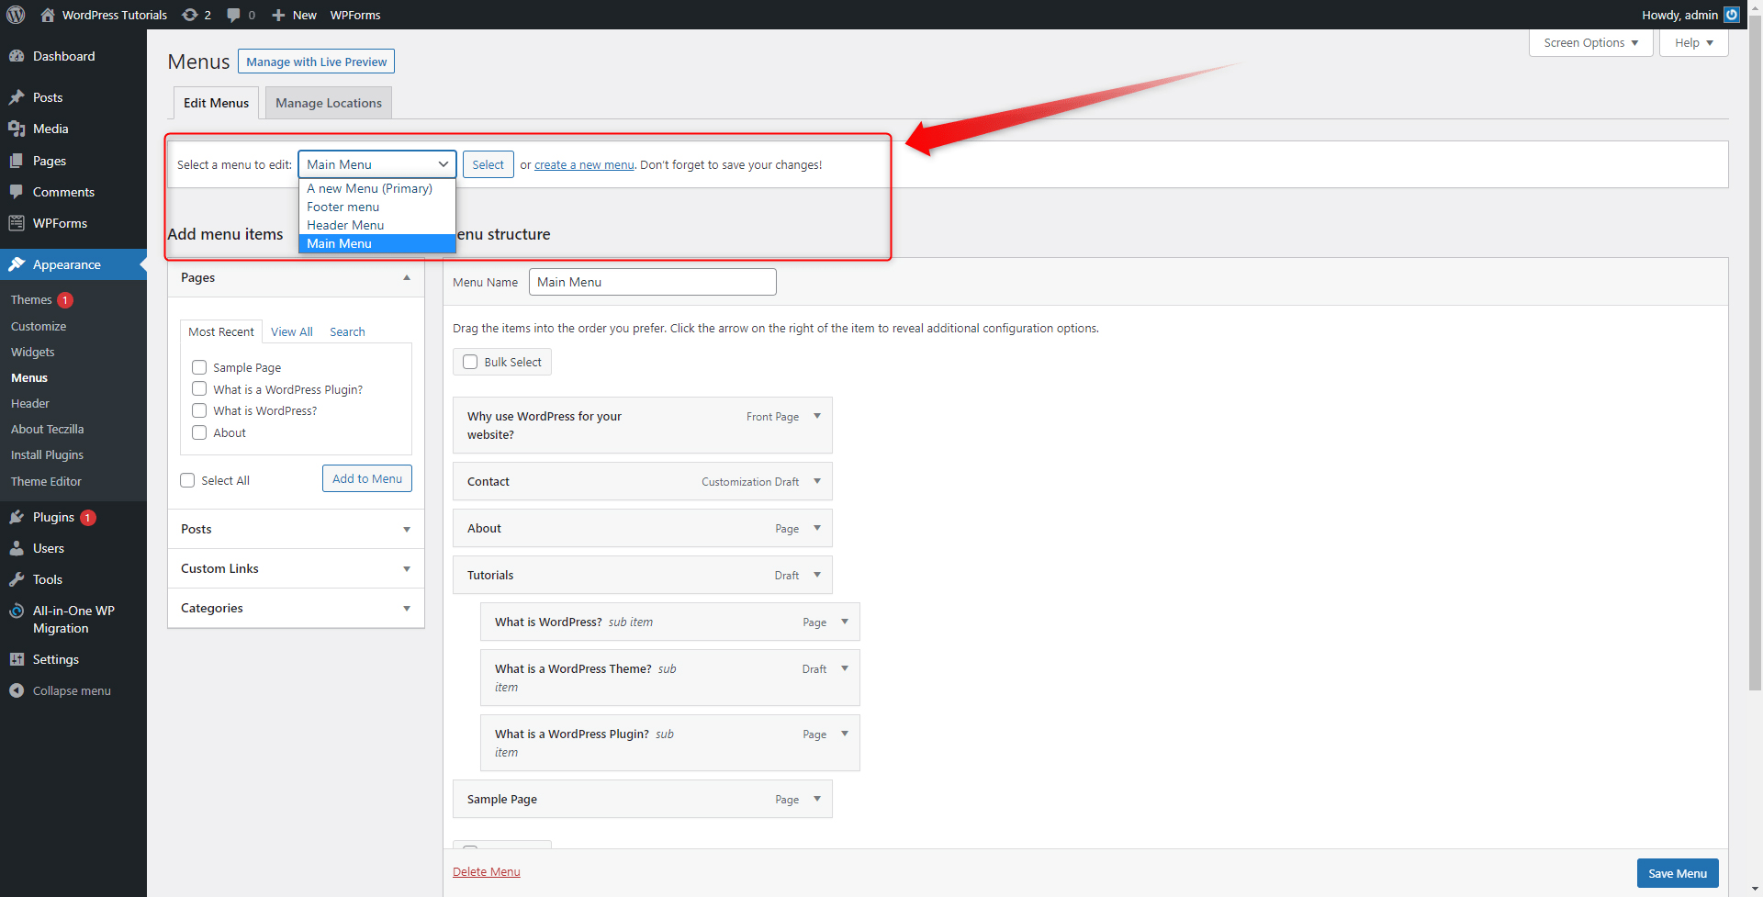Click the Tools wrench icon
Image resolution: width=1763 pixels, height=897 pixels.
coord(17,579)
